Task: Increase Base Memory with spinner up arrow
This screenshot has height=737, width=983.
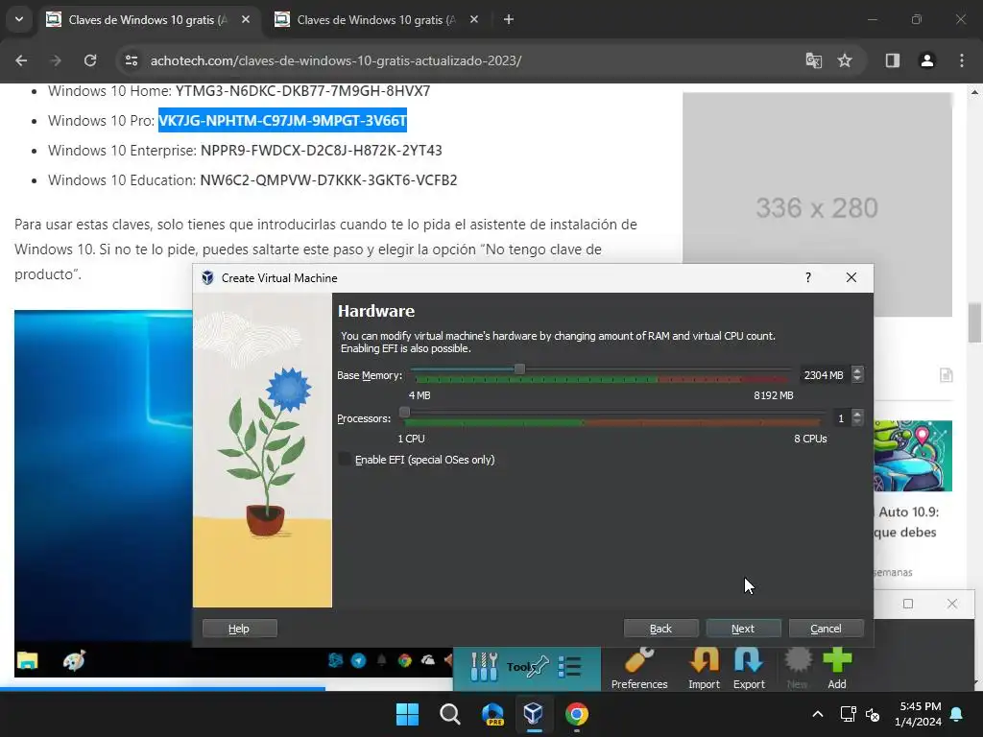Action: [x=857, y=370]
